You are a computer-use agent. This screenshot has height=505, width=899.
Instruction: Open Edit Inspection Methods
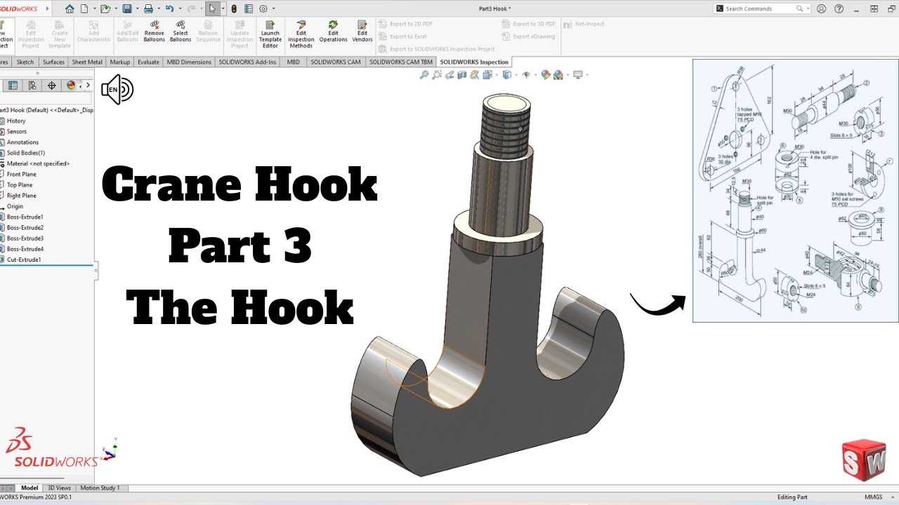301,34
